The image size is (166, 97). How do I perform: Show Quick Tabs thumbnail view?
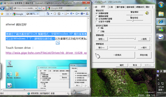[x=8, y=14]
